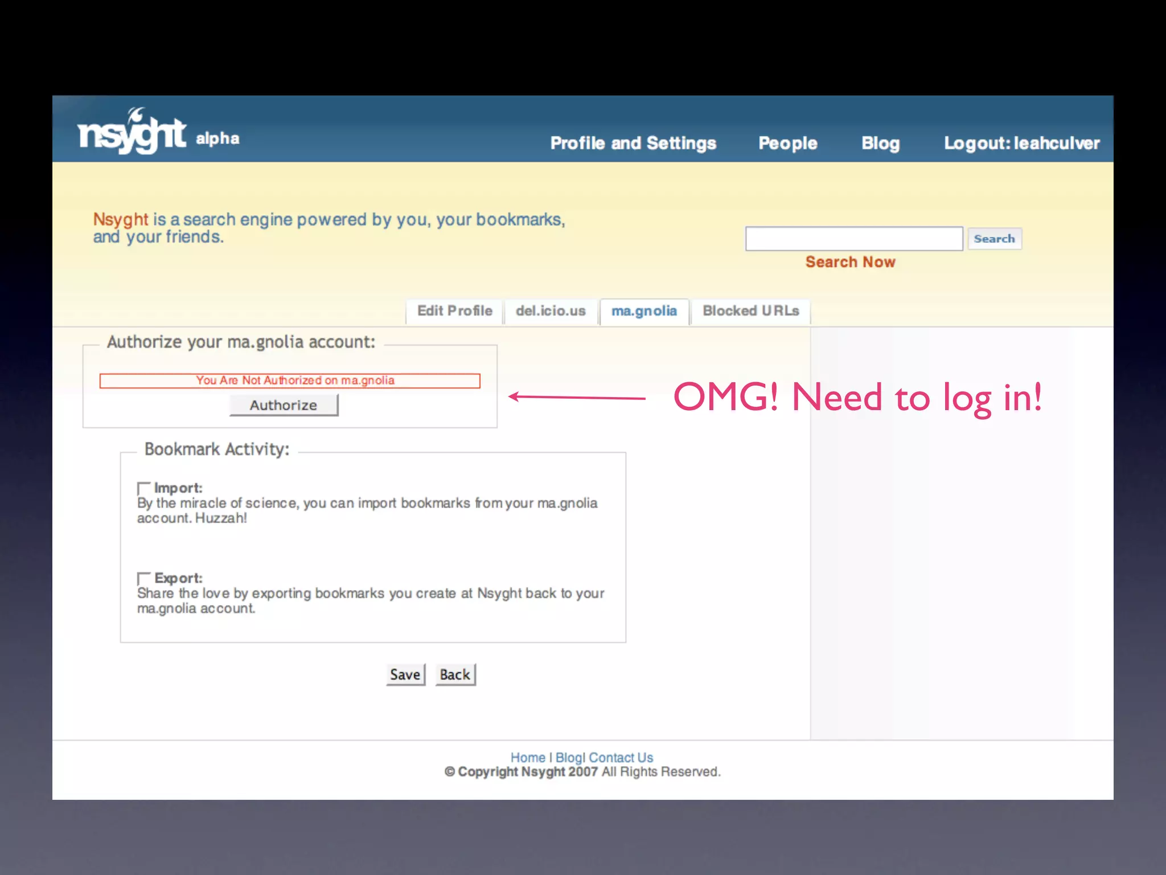Image resolution: width=1166 pixels, height=875 pixels.
Task: Open the Blog footer link
Action: pos(569,758)
